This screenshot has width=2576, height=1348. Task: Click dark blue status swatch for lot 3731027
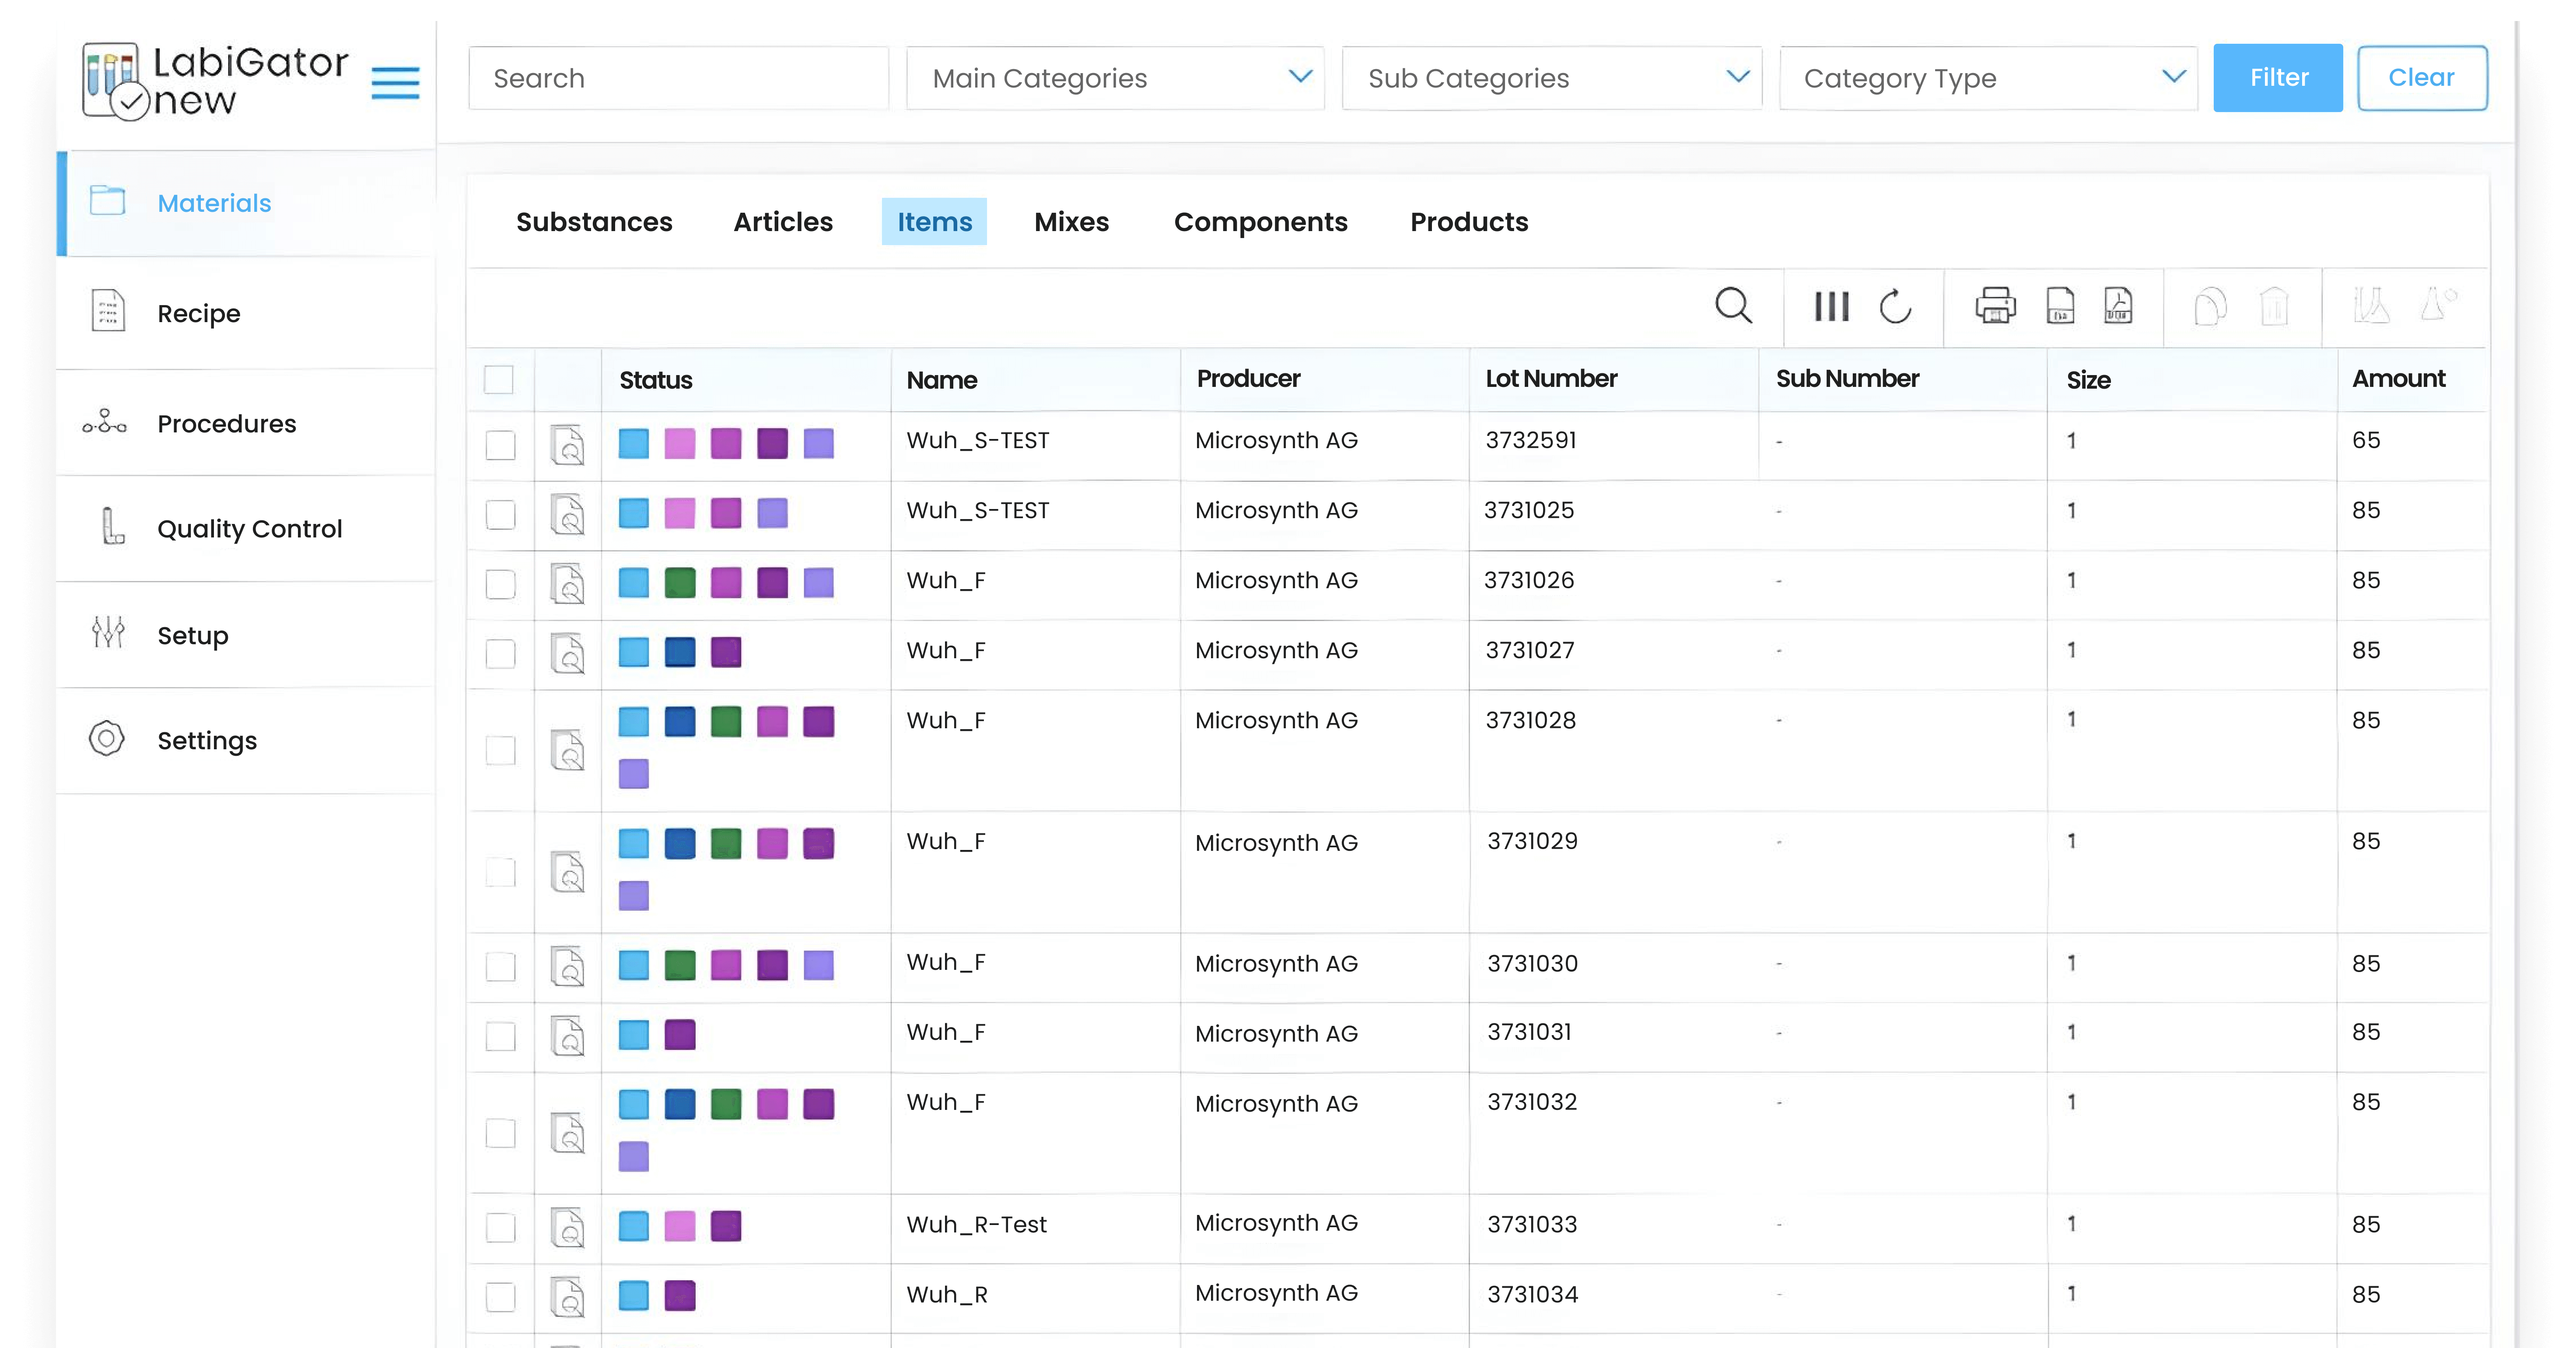[x=680, y=652]
